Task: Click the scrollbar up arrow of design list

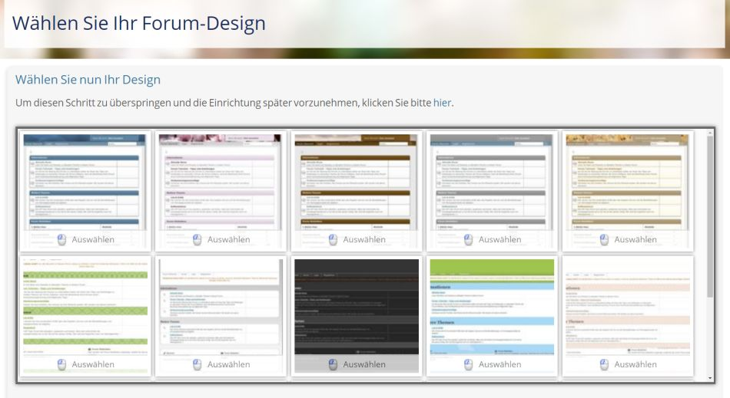Action: (710, 133)
